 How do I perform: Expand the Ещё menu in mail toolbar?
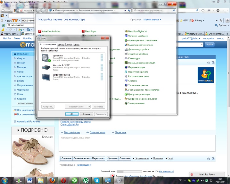[x=169, y=158]
